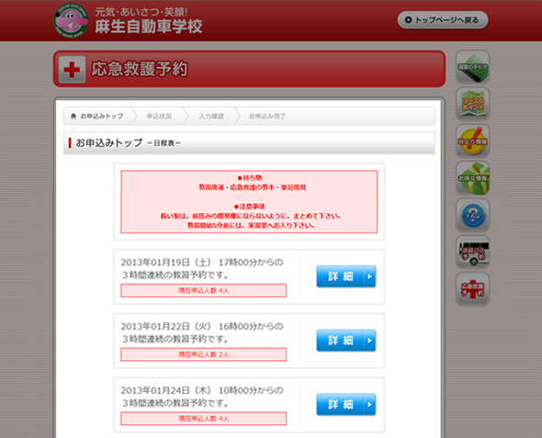
Task: Open the course points map icon
Action: (x=472, y=104)
